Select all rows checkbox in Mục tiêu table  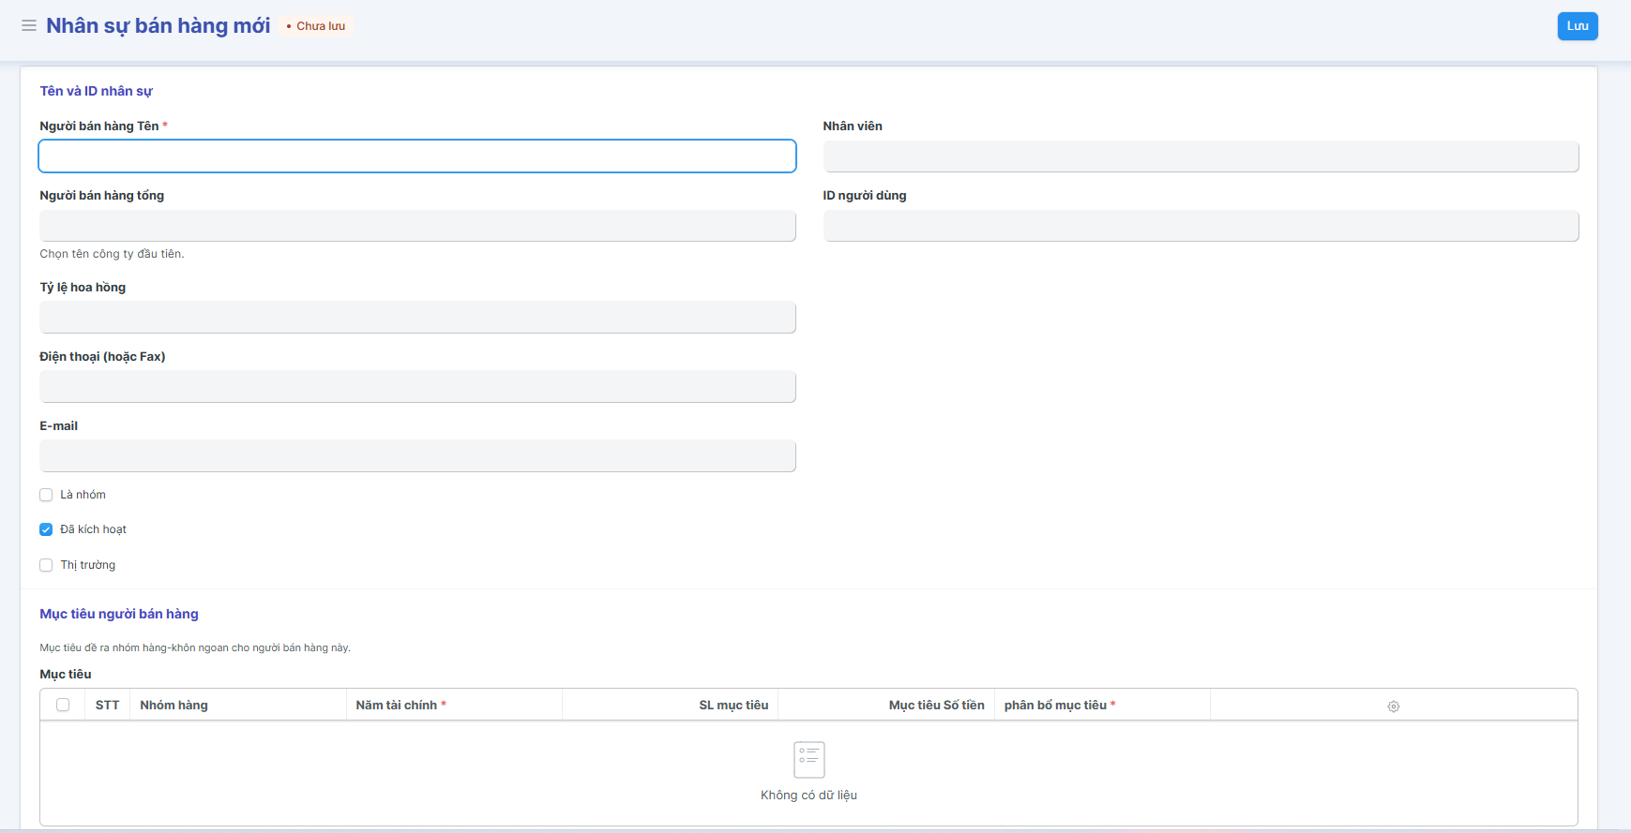pyautogui.click(x=63, y=706)
